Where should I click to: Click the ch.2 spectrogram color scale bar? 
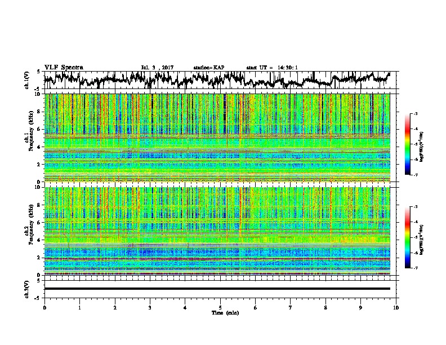[407, 237]
